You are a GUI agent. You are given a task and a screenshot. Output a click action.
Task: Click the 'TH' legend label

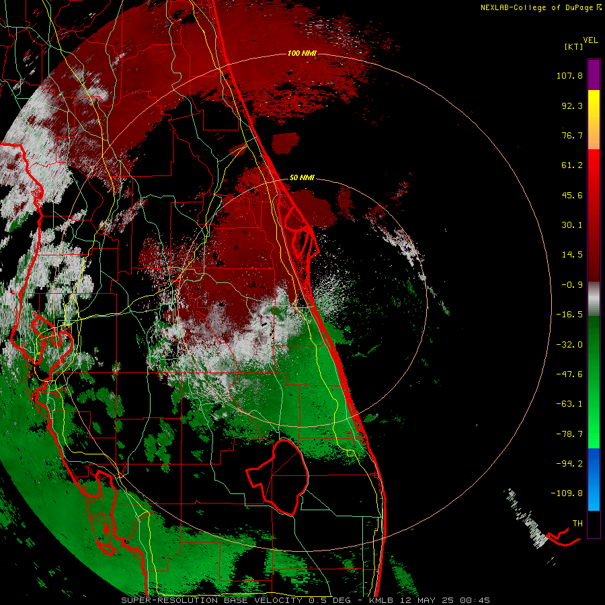[x=577, y=524]
